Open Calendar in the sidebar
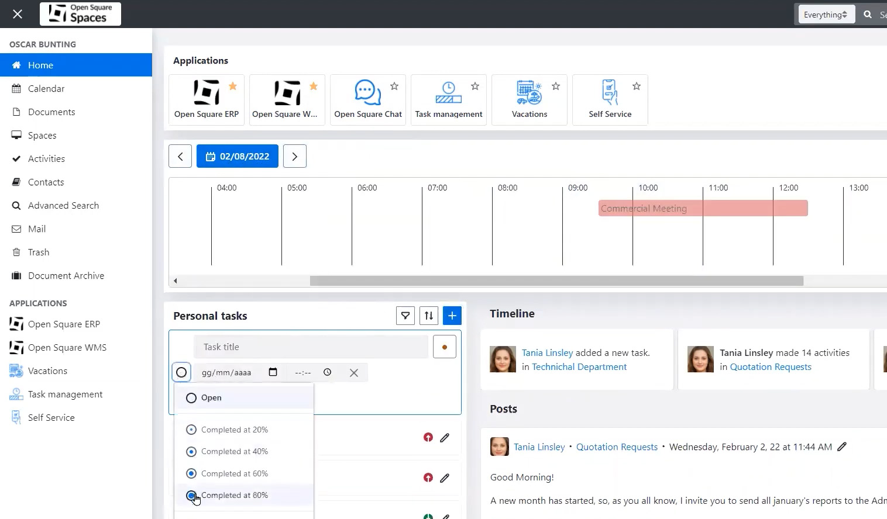887x519 pixels. (x=76, y=88)
